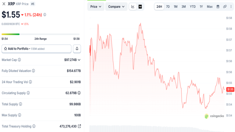Open the calendar date range icon
Viewport: 235px width, 132px height.
[218, 7]
